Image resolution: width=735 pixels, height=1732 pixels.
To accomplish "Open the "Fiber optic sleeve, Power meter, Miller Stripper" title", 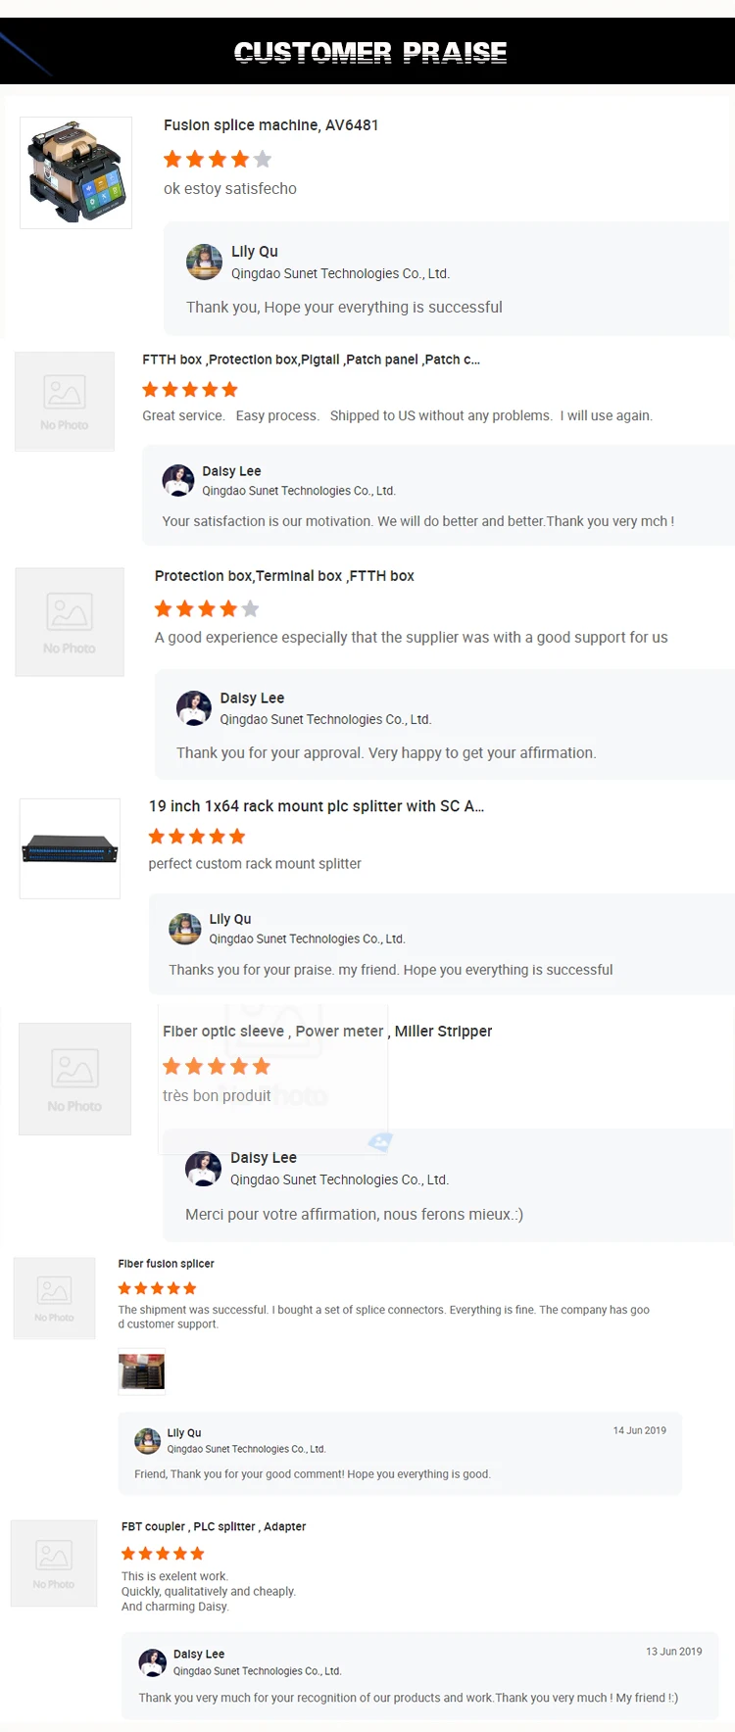I will tap(327, 1032).
